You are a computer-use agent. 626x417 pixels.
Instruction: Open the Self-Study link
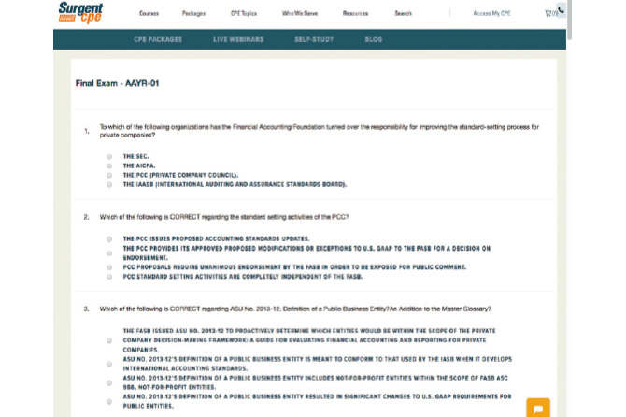[314, 39]
